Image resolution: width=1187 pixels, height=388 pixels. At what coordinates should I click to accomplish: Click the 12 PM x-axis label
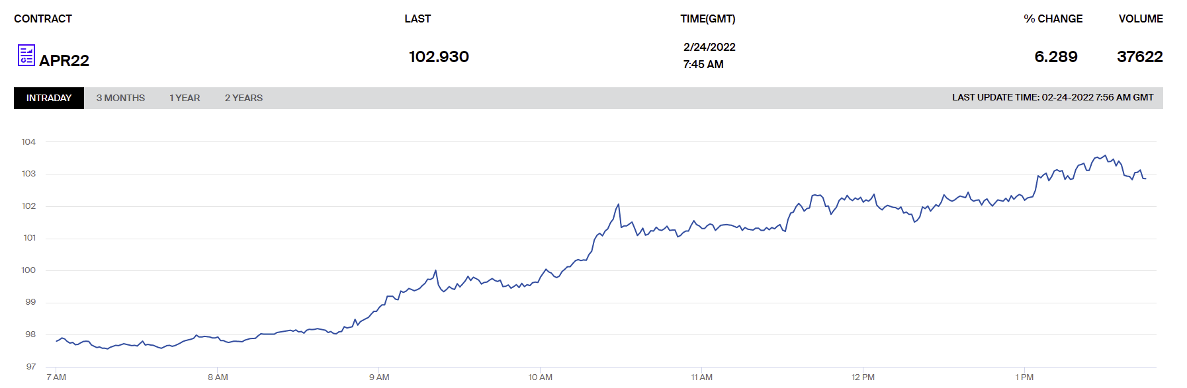(863, 377)
